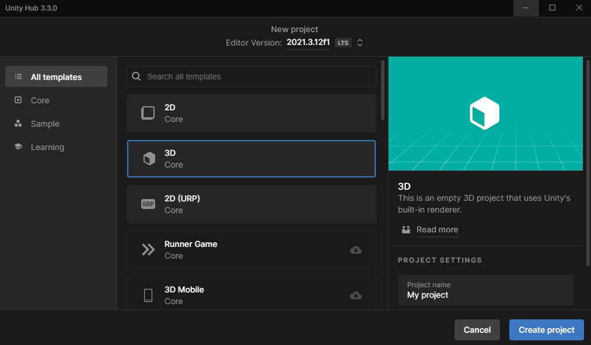The height and width of the screenshot is (345, 591).
Task: Select the 2D (URP) template card
Action: [x=251, y=204]
